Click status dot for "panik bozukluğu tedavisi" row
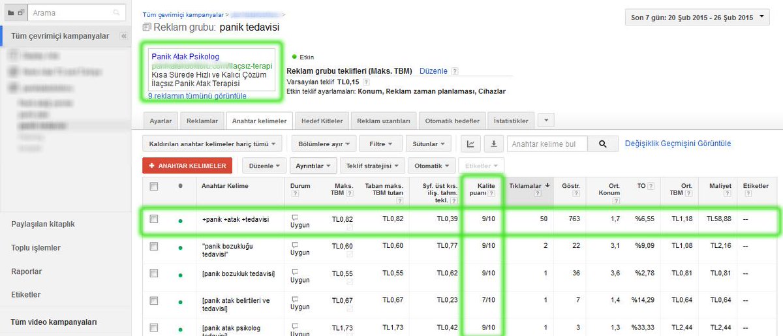 [x=180, y=248]
